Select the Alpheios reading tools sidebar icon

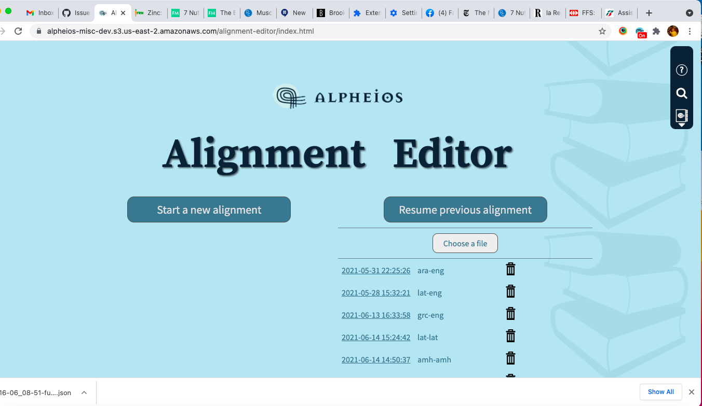click(681, 115)
